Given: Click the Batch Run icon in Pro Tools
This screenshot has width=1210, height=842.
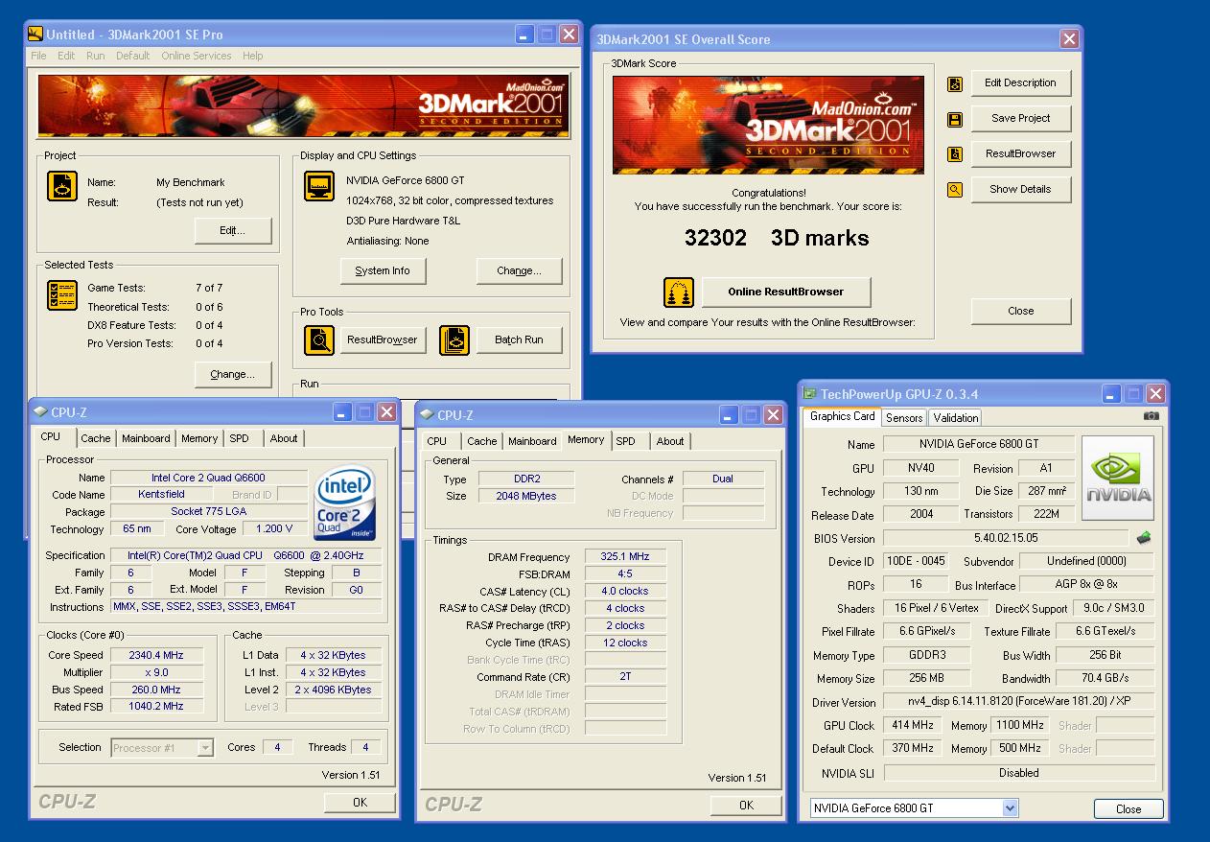Looking at the screenshot, I should 454,339.
